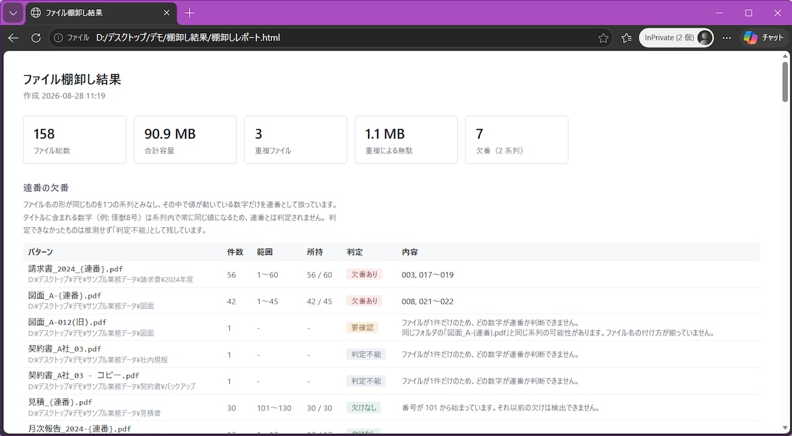Click the address bar URL field

[x=331, y=38]
